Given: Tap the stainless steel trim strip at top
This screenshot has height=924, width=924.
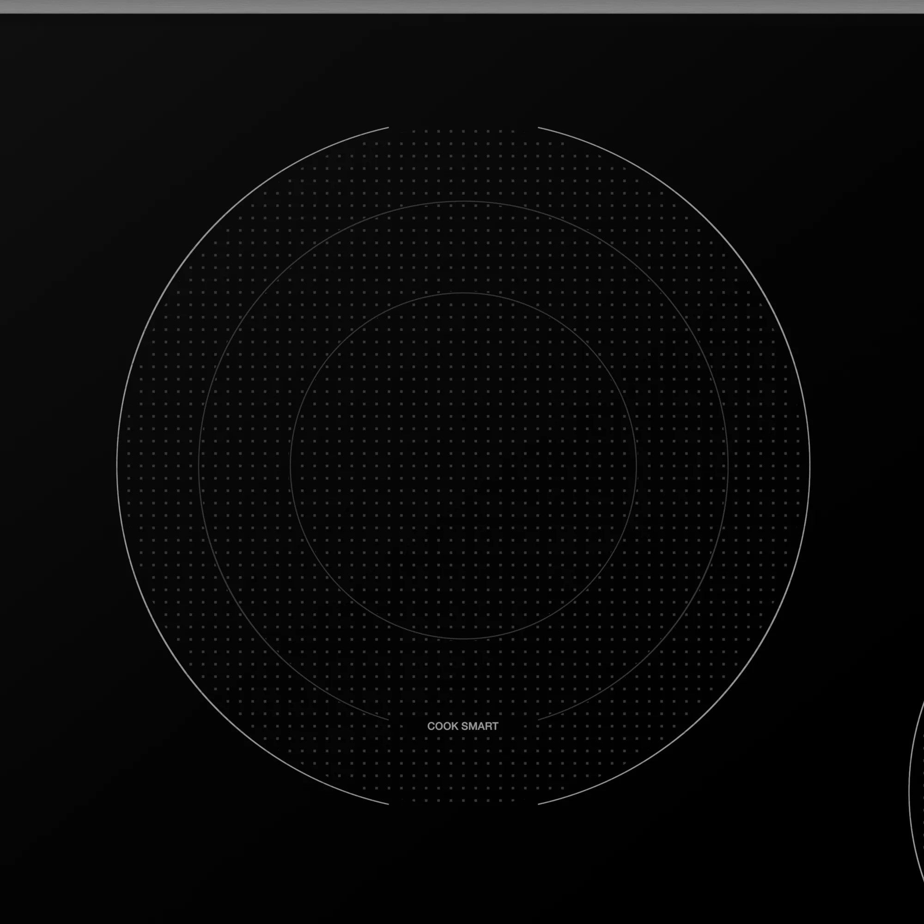Looking at the screenshot, I should point(462,5).
